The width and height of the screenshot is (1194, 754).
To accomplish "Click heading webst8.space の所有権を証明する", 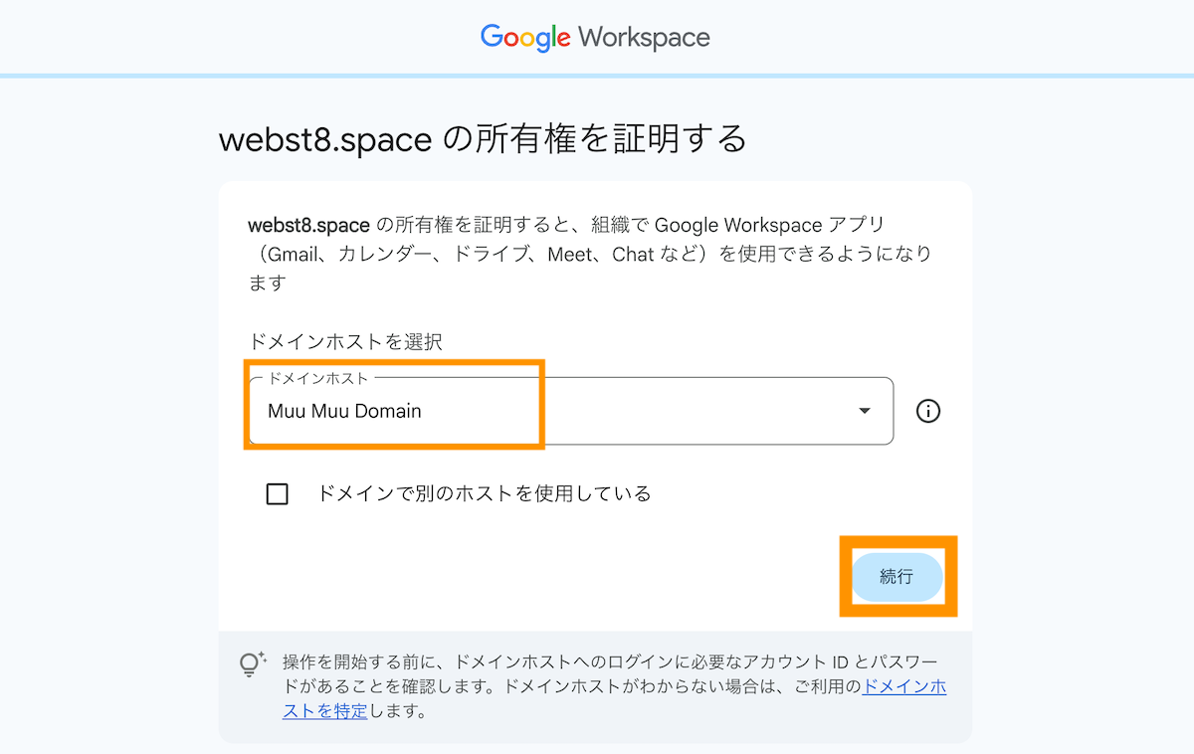I will click(x=483, y=138).
